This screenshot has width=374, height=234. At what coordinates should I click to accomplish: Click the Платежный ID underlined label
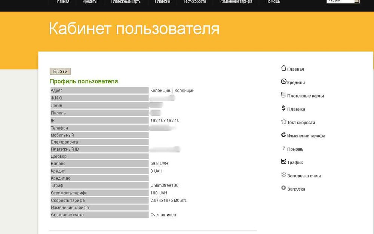[65, 150]
